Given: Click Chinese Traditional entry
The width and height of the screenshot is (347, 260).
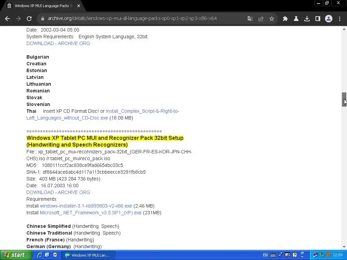Looking at the screenshot, I should coord(49,233).
